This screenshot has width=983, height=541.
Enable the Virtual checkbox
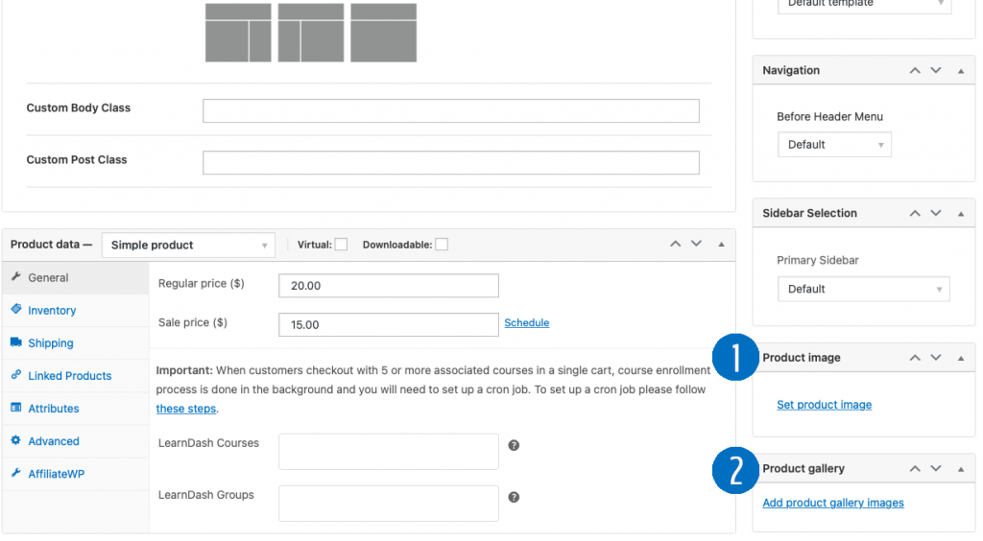click(x=341, y=245)
